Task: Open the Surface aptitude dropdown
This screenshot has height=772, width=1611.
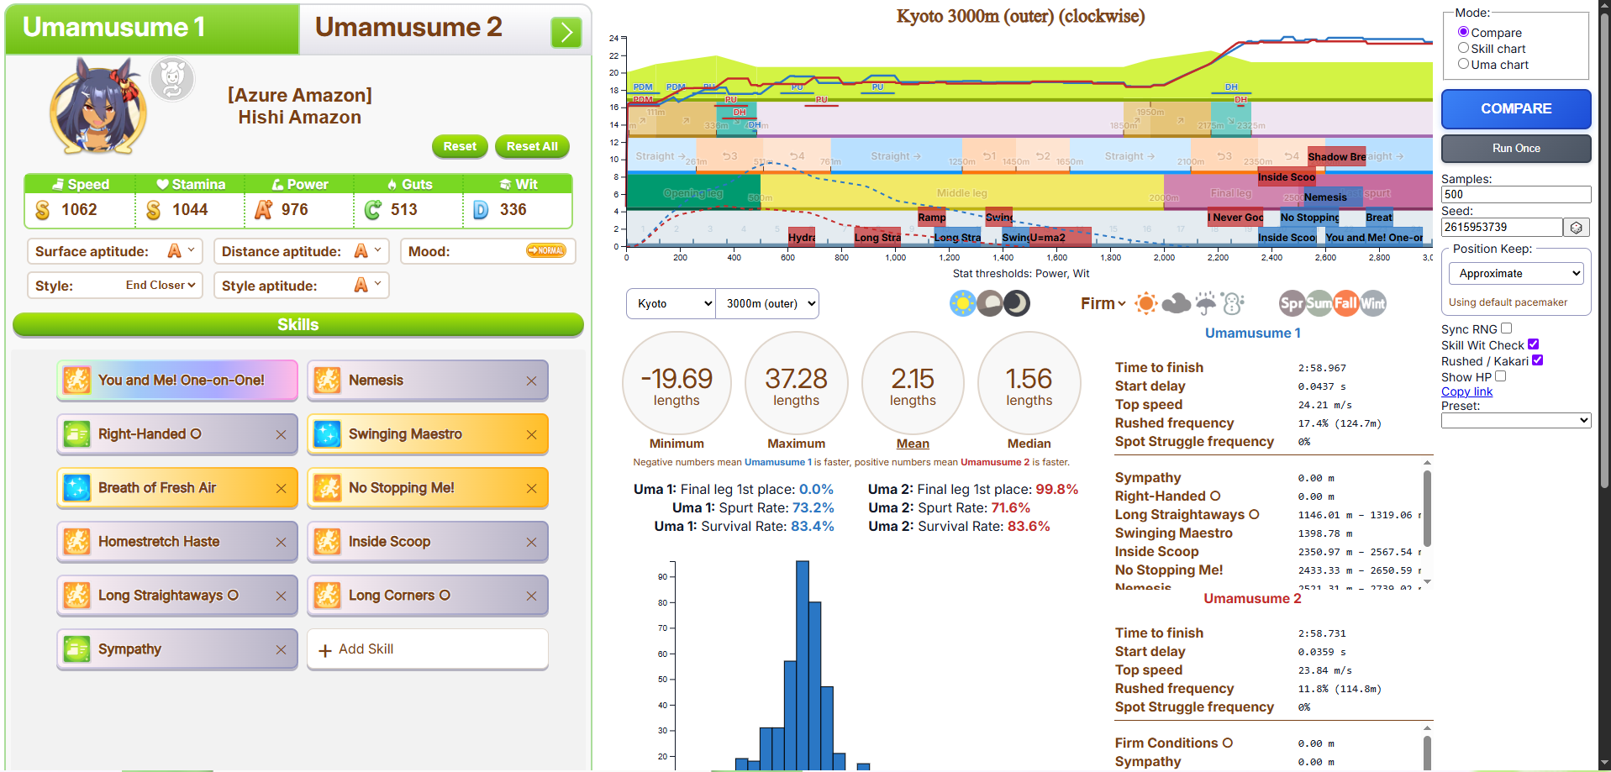Action: click(181, 251)
